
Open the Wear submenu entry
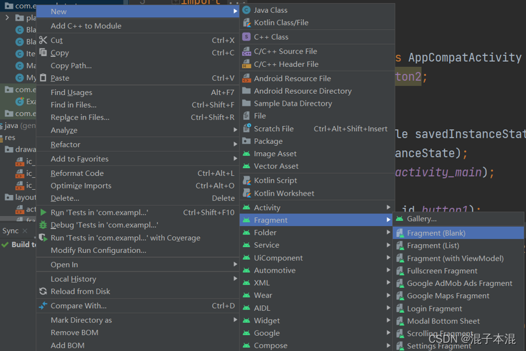click(316, 296)
